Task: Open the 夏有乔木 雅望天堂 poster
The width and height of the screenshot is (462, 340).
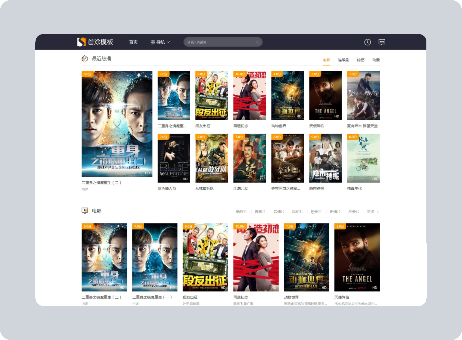Action: pos(363,95)
